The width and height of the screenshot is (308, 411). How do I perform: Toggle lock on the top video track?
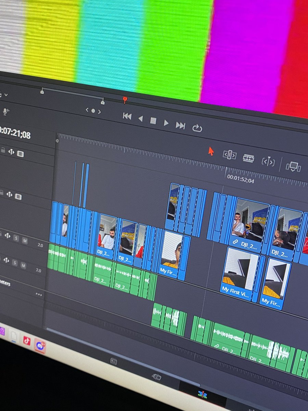coord(3,150)
